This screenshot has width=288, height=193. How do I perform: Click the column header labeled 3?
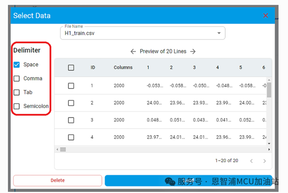coord(194,68)
